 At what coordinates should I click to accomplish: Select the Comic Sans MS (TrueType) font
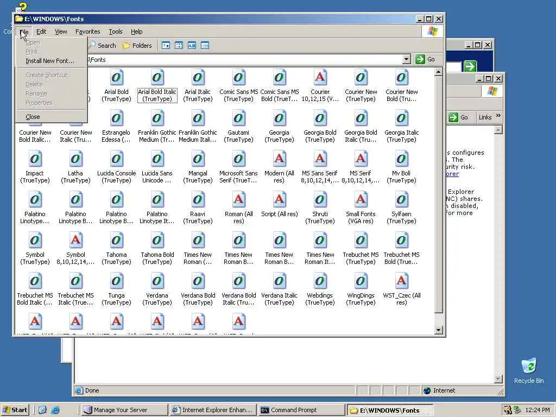239,77
